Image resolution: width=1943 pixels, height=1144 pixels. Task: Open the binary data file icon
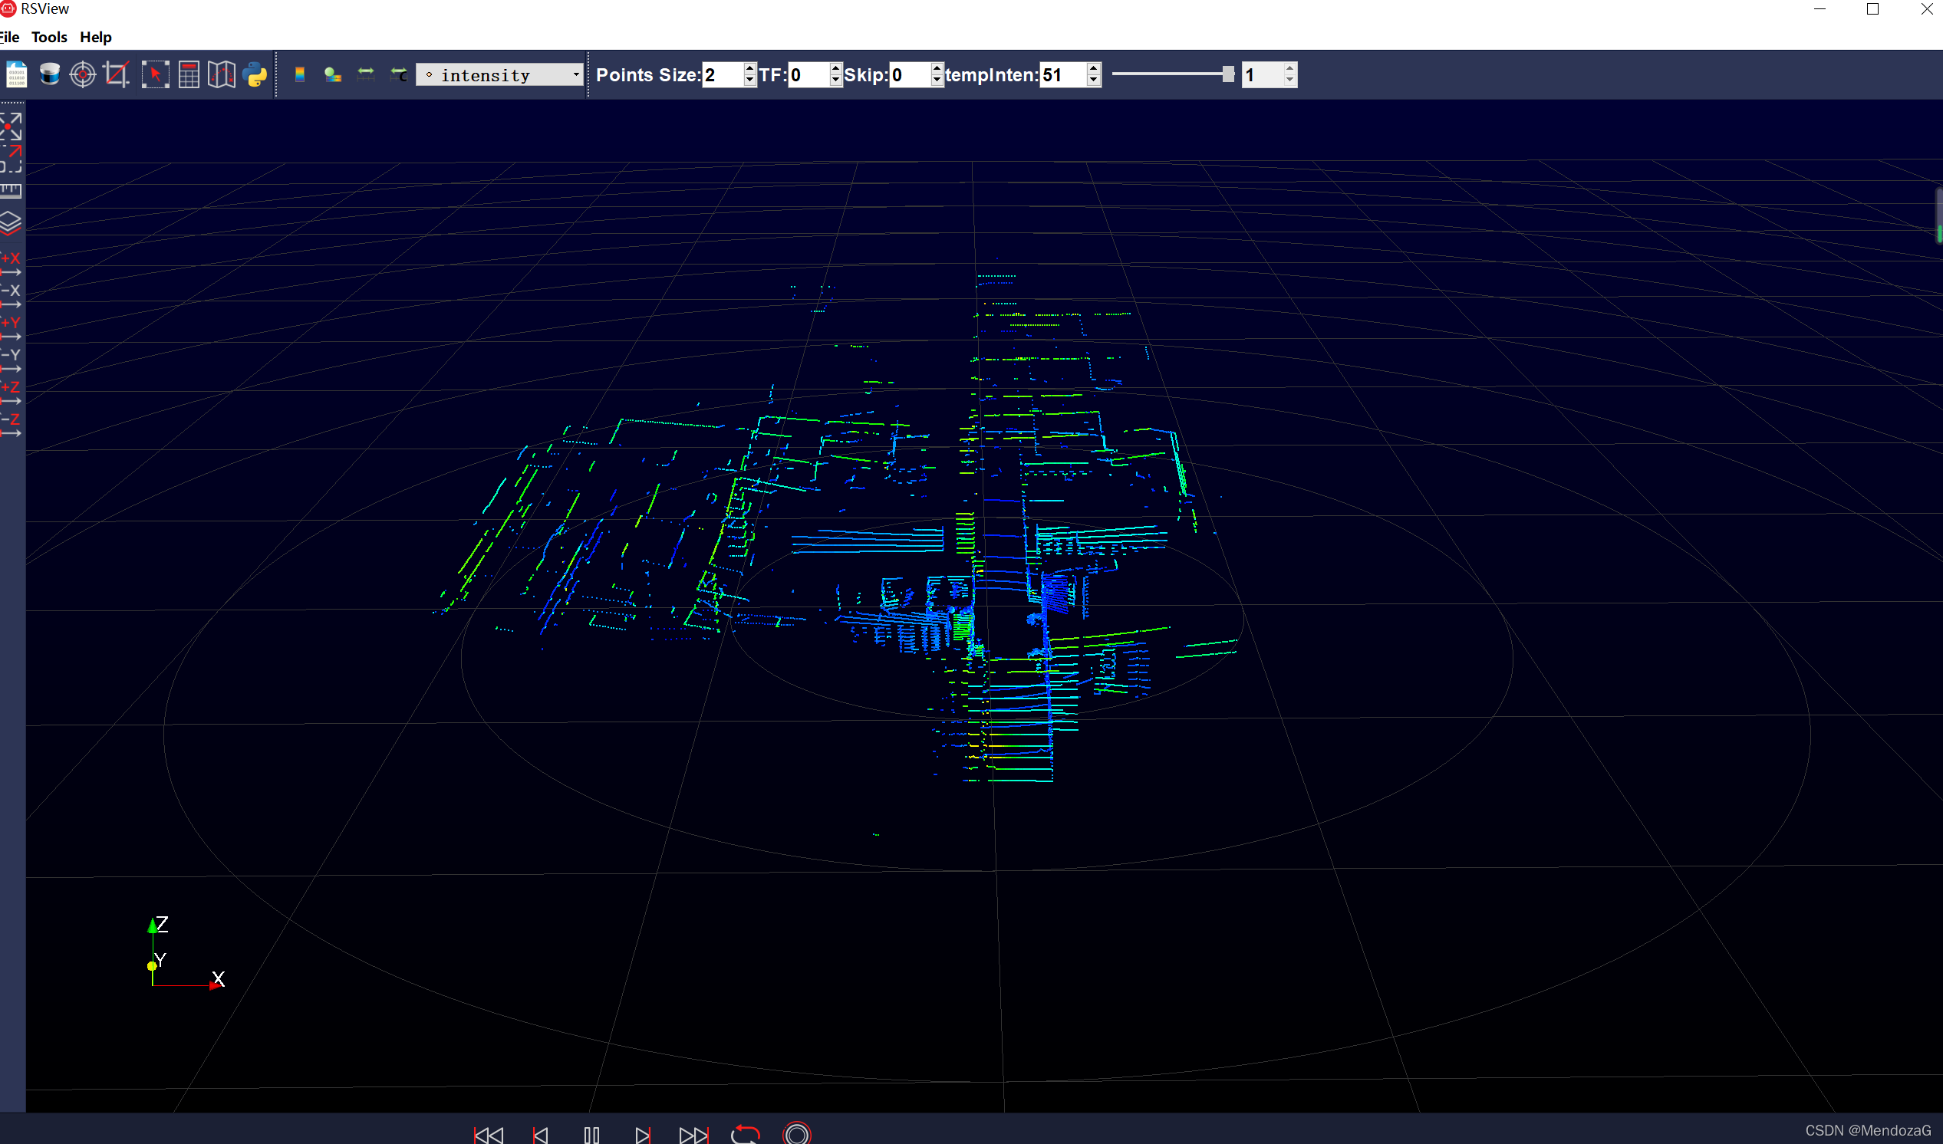[x=16, y=75]
